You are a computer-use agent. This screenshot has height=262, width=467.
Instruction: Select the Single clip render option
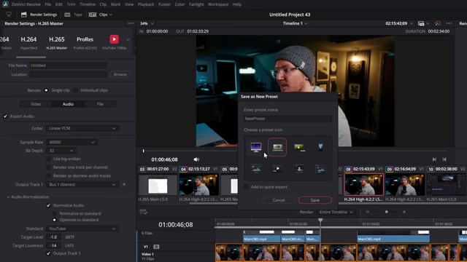click(x=46, y=90)
